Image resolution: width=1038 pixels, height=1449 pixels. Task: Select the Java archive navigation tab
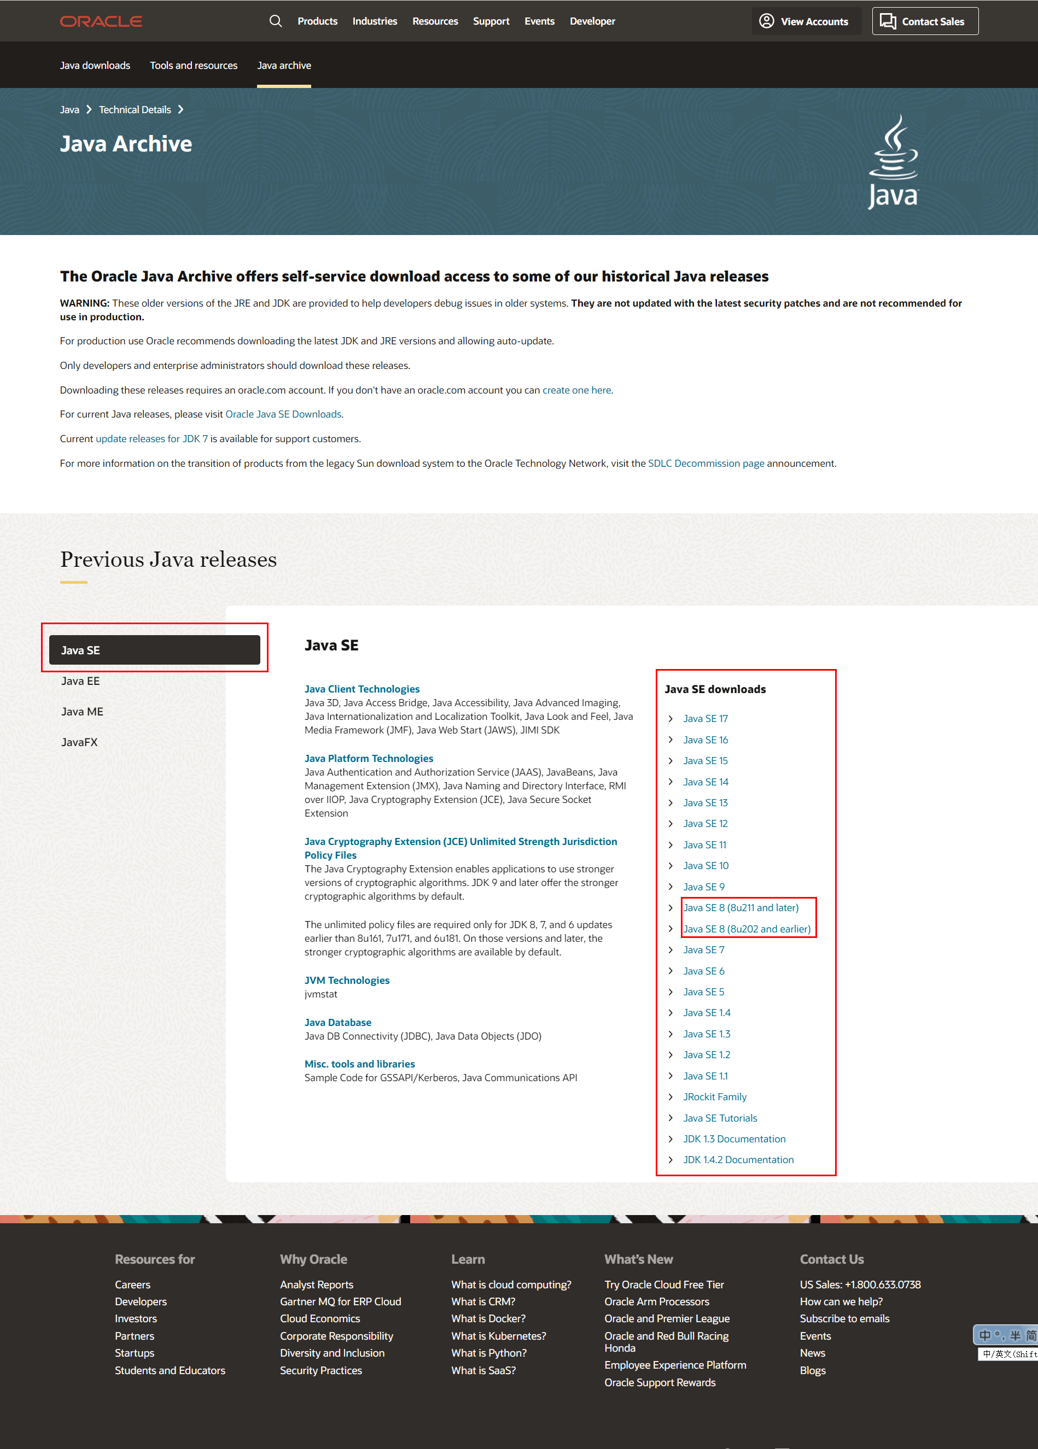click(284, 64)
